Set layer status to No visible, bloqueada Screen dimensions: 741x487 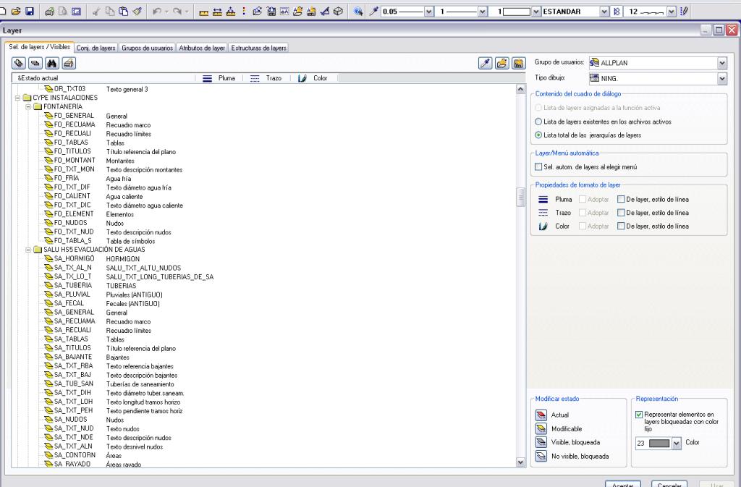pyautogui.click(x=541, y=457)
